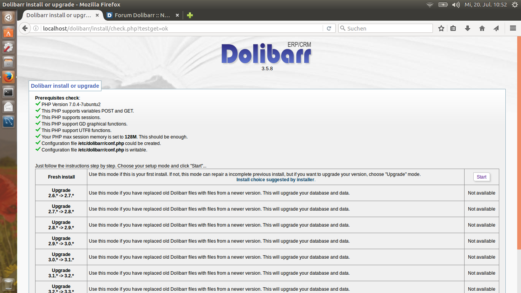The height and width of the screenshot is (293, 521).
Task: Open a new tab with green plus
Action: pyautogui.click(x=190, y=15)
